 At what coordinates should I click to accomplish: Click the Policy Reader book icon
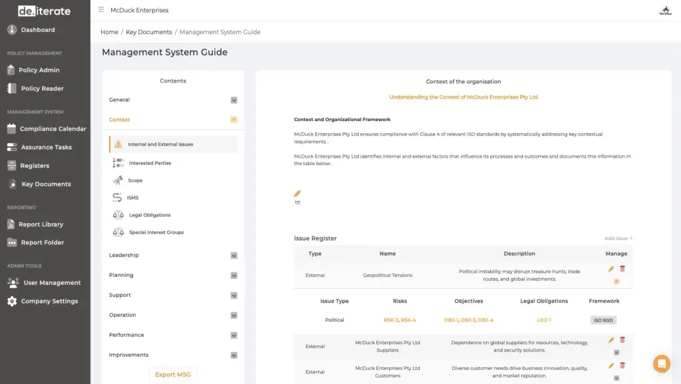pyautogui.click(x=12, y=89)
